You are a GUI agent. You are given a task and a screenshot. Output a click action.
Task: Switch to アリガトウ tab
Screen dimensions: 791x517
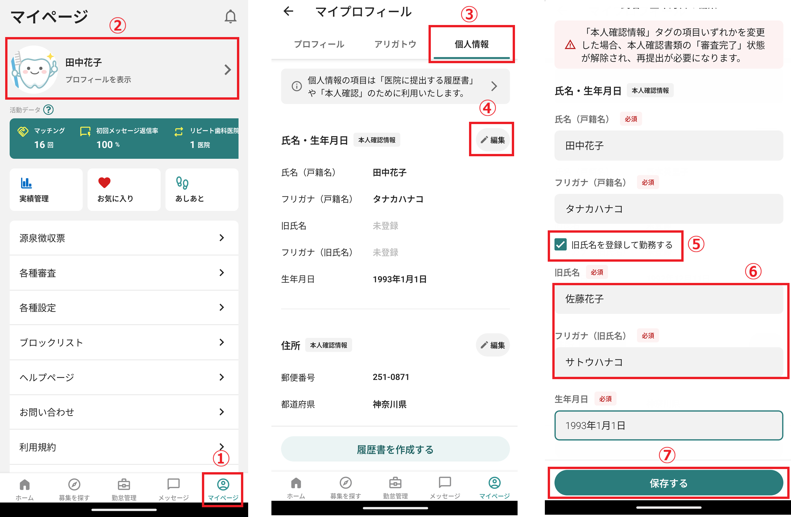click(x=395, y=44)
